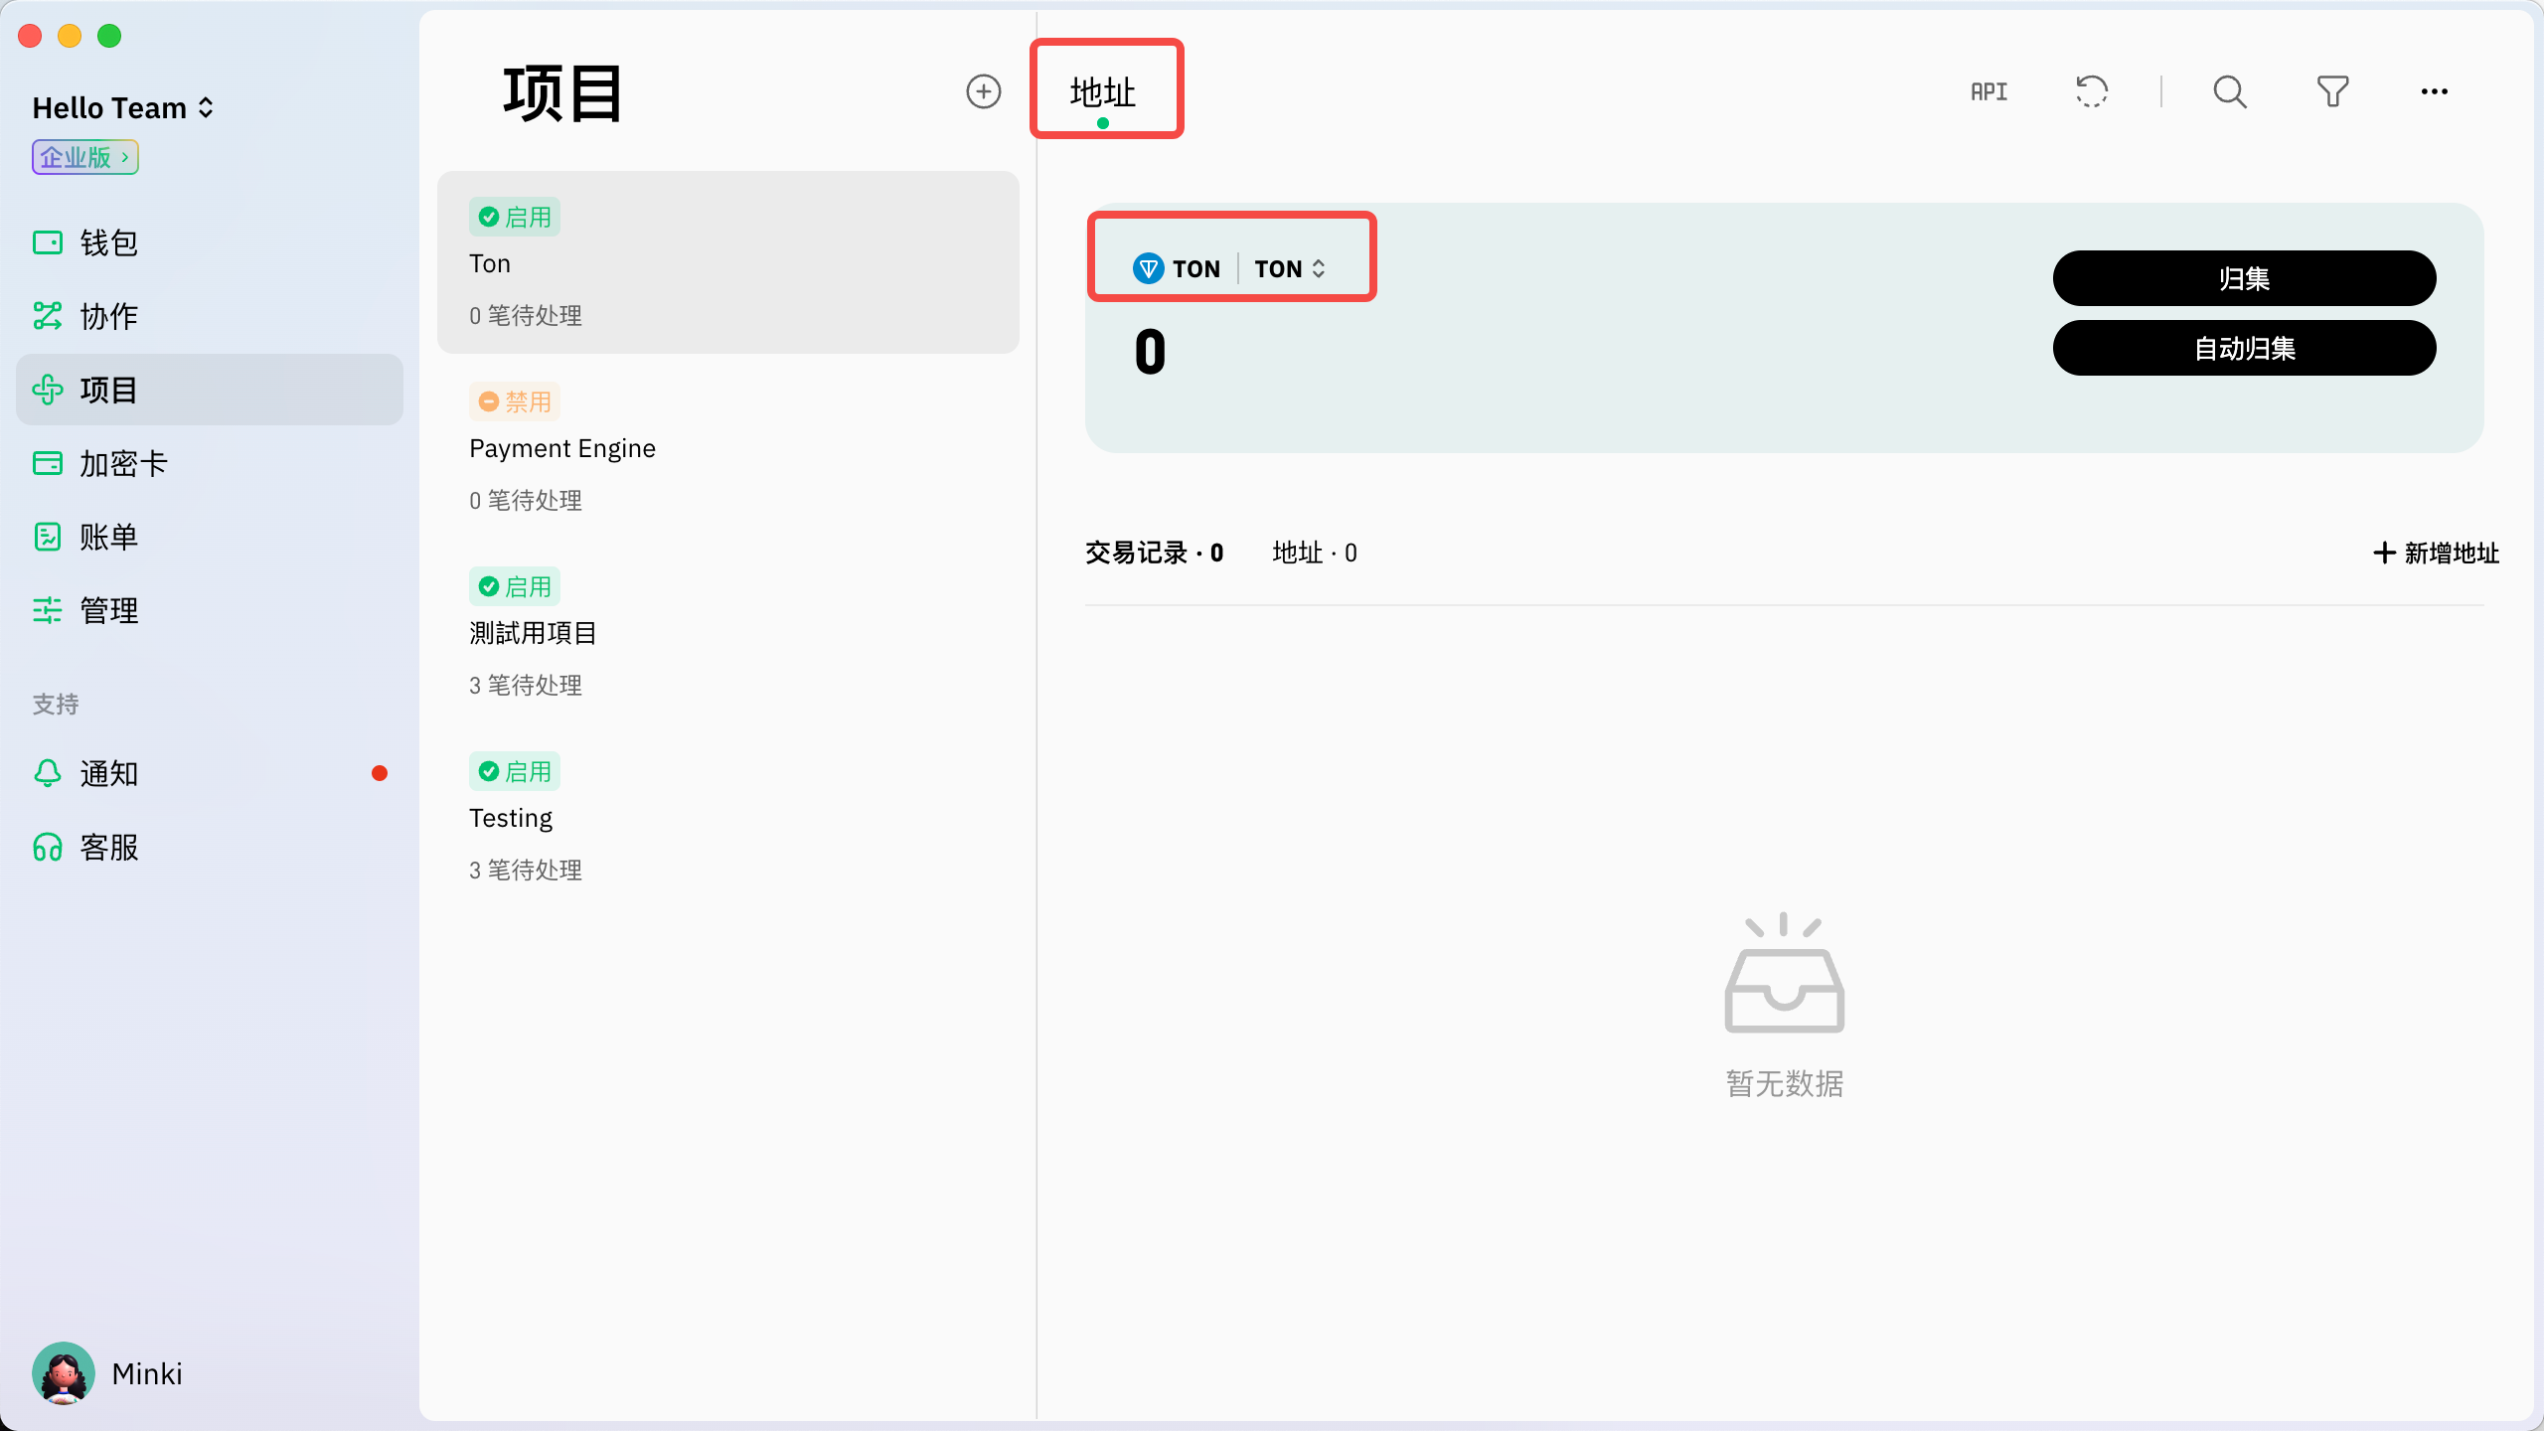
Task: Go to 钱包 wallet section
Action: pos(109,242)
